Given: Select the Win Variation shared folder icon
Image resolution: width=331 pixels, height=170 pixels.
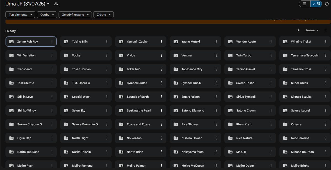Looking at the screenshot, I should click(x=11, y=55).
